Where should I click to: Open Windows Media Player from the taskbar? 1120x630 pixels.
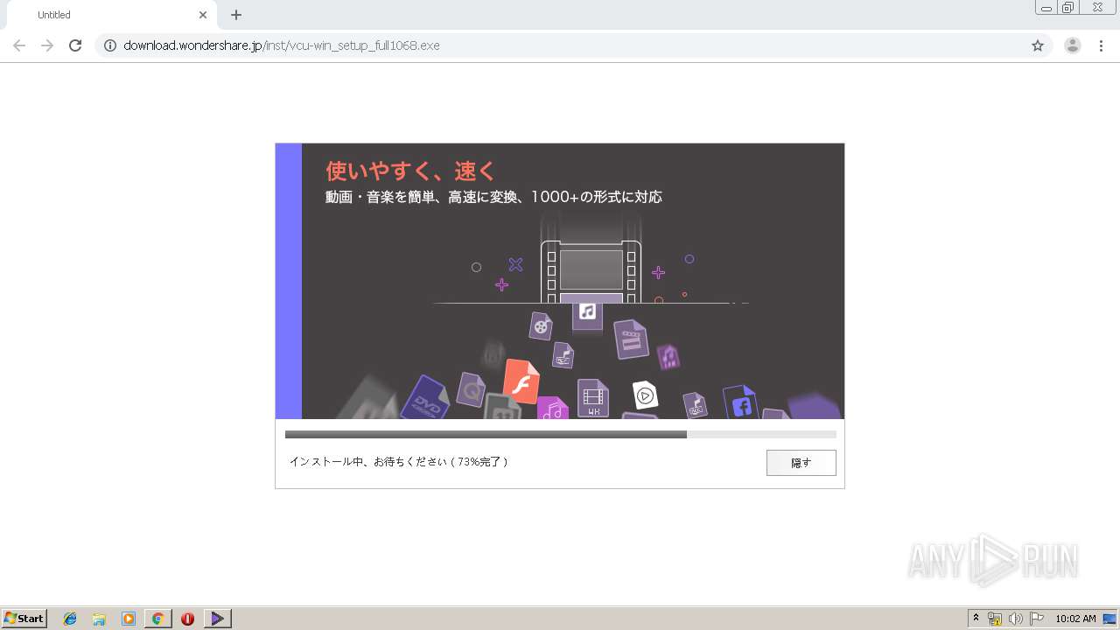[129, 619]
